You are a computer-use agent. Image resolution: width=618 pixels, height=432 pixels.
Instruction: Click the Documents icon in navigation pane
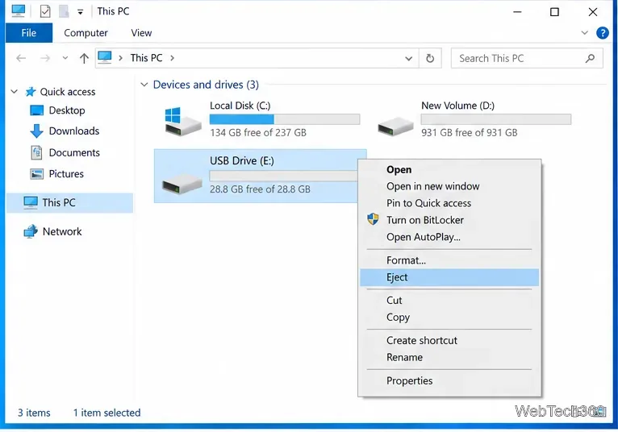(36, 152)
